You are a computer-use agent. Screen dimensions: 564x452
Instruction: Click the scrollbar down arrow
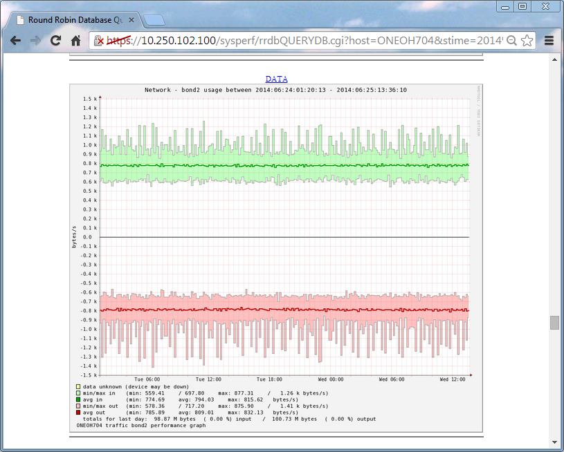553,443
